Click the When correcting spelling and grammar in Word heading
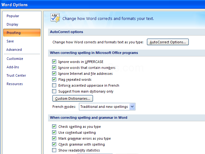 pos(89,118)
